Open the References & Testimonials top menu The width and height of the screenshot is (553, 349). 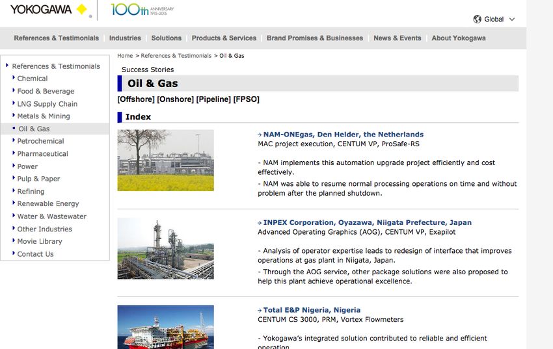coord(57,38)
